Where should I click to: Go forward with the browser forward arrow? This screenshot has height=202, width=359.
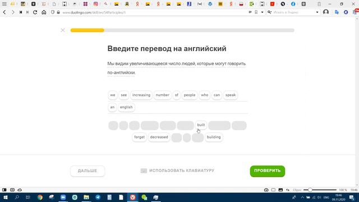click(13, 12)
